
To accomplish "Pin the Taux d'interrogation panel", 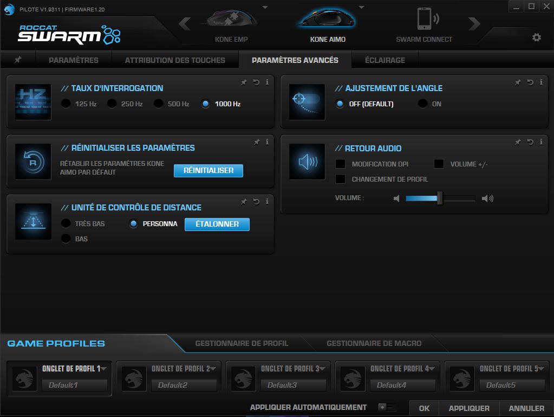I will pos(244,82).
